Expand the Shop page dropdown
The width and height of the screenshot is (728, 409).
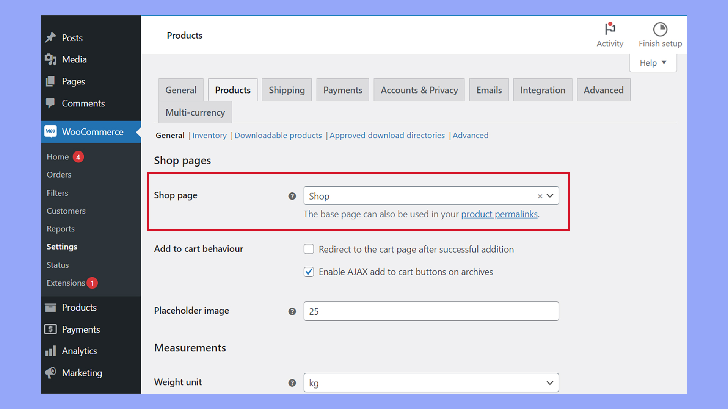(x=549, y=195)
